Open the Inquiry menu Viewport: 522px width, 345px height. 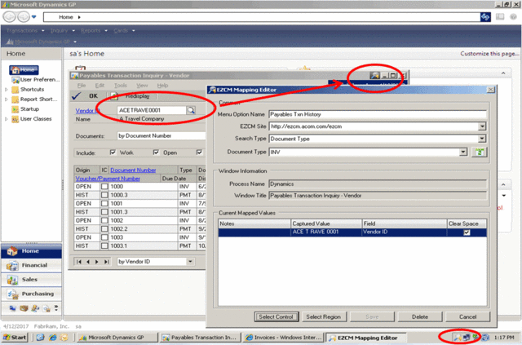(x=63, y=31)
